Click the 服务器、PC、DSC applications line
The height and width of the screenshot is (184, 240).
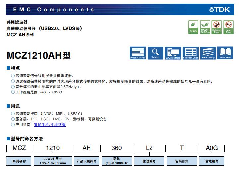point(59,119)
